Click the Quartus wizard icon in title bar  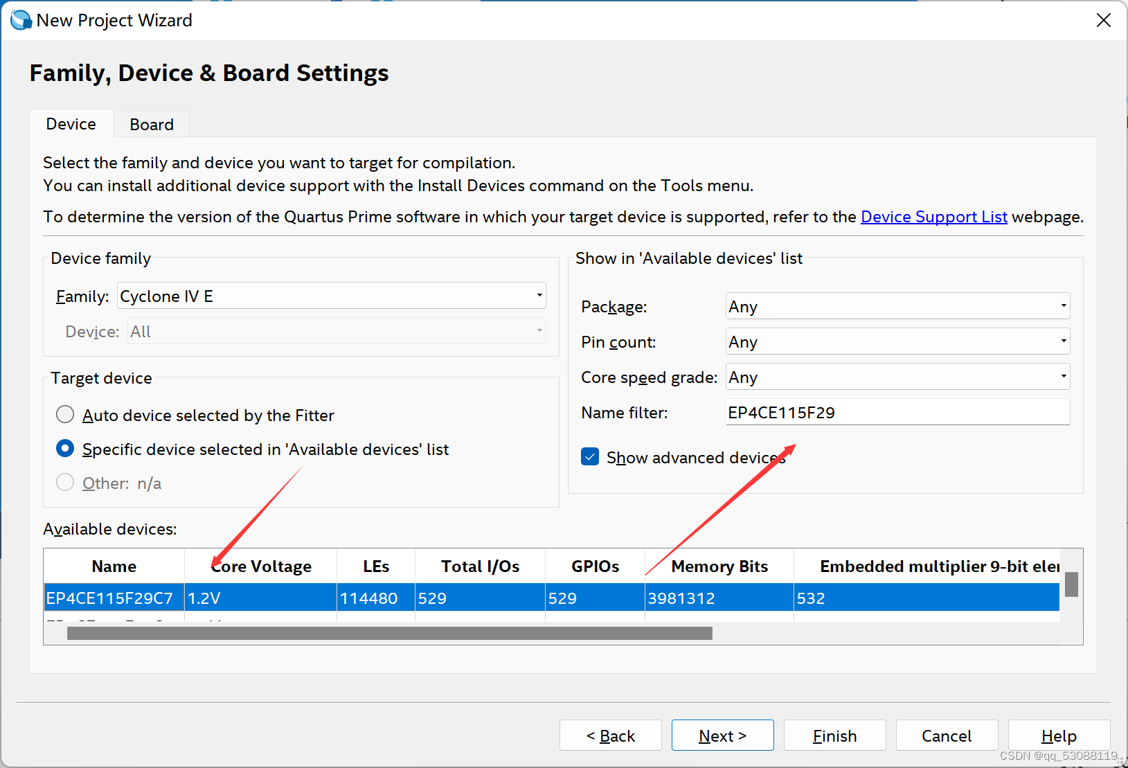(21, 20)
